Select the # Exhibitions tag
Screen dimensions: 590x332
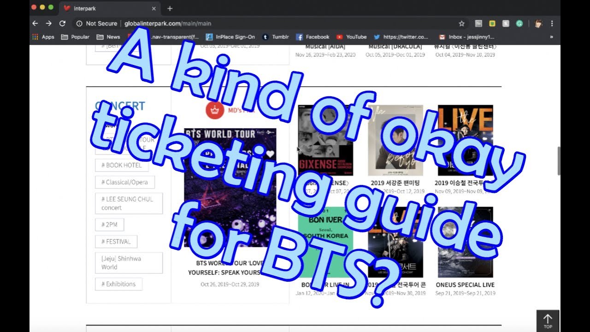(x=118, y=284)
